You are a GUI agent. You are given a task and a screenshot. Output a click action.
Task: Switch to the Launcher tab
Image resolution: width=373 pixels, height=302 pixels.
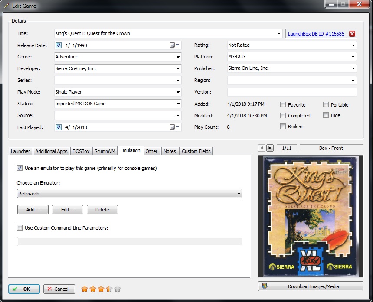tap(20, 151)
